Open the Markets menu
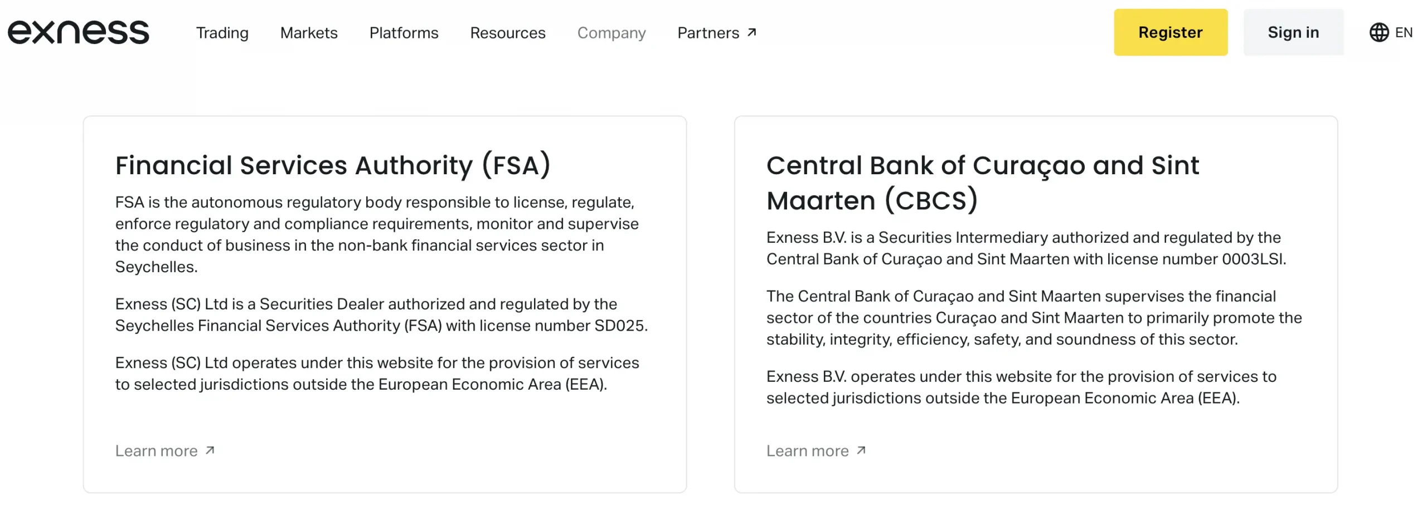Image resolution: width=1427 pixels, height=511 pixels. pyautogui.click(x=309, y=33)
